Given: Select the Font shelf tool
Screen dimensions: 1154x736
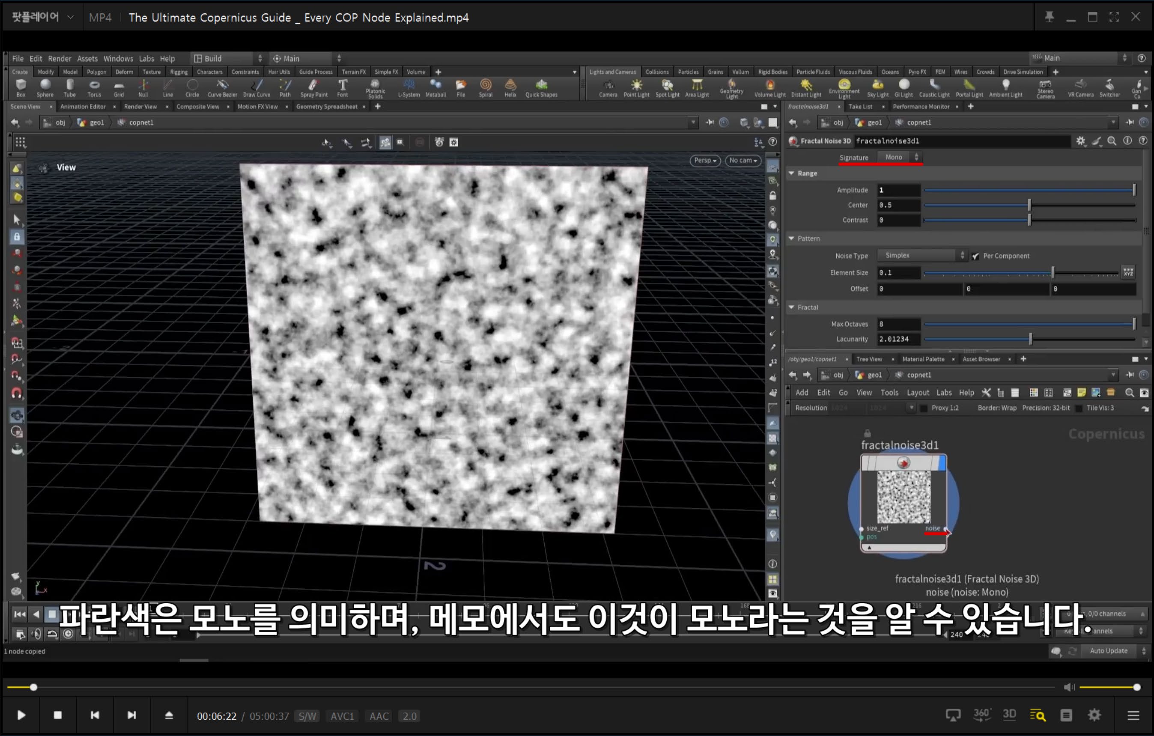Looking at the screenshot, I should pos(343,88).
